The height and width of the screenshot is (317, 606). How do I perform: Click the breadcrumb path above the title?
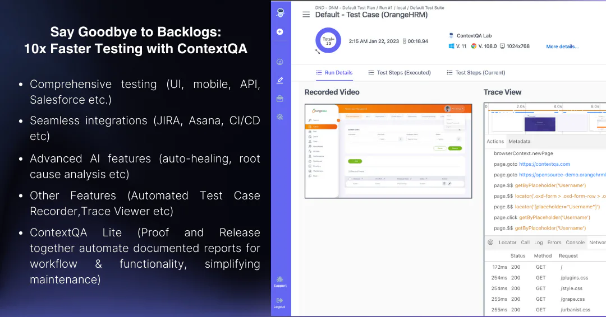379,8
